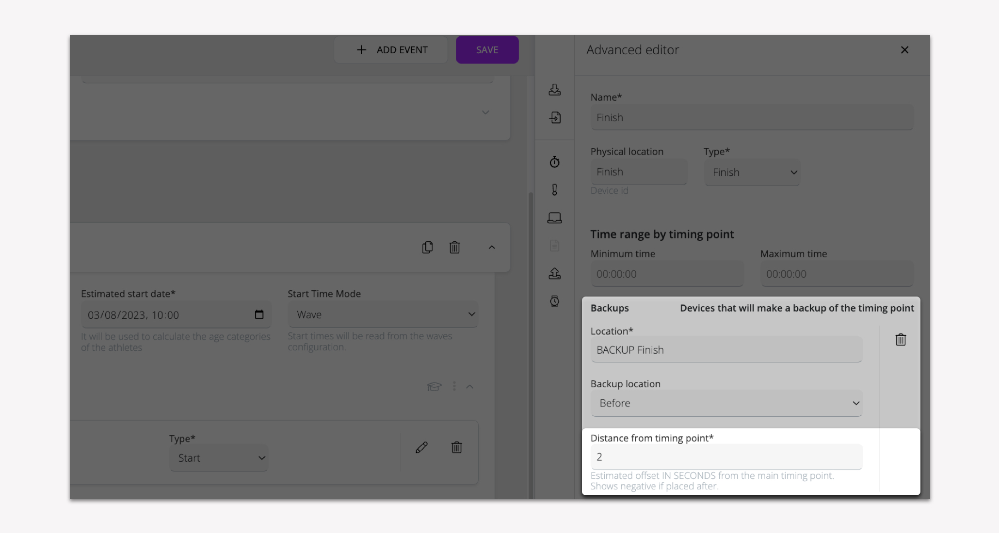The image size is (999, 533).
Task: Click 'Start times will be read' helper text
Action: [370, 341]
